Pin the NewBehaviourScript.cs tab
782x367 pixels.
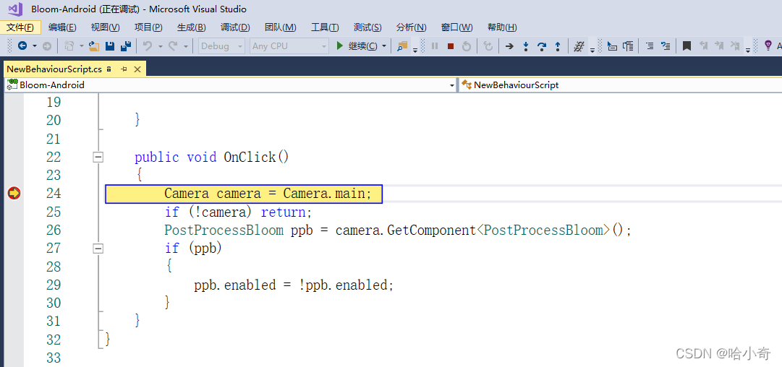124,69
